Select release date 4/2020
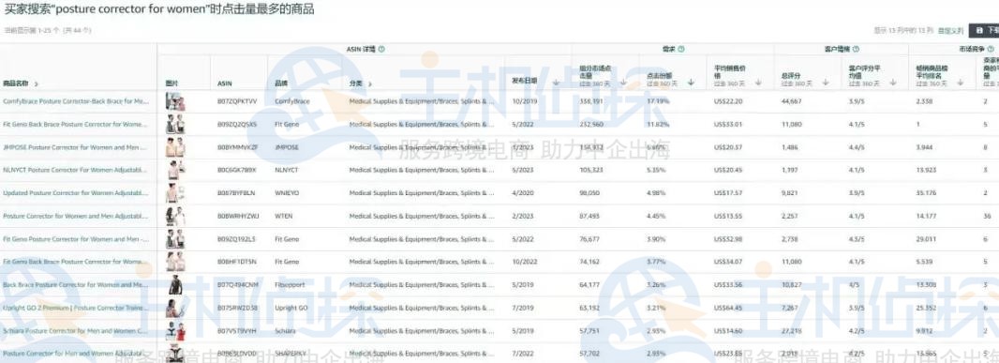This screenshot has height=363, width=999. pyautogui.click(x=521, y=193)
